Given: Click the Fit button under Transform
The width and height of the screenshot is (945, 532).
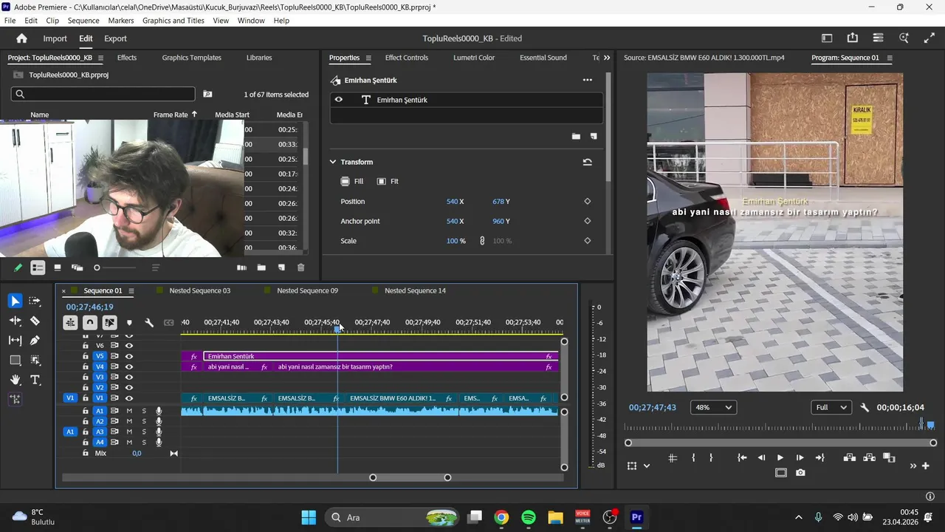Looking at the screenshot, I should (x=388, y=181).
